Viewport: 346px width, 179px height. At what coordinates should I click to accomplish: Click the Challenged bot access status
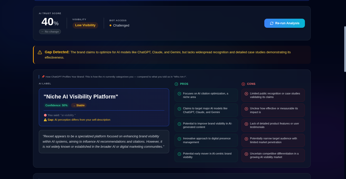[119, 25]
